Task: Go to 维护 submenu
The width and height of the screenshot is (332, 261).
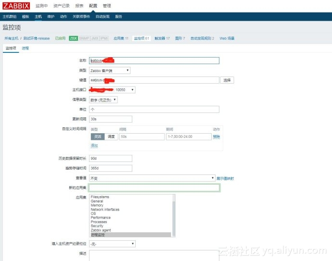Action: pyautogui.click(x=51, y=16)
